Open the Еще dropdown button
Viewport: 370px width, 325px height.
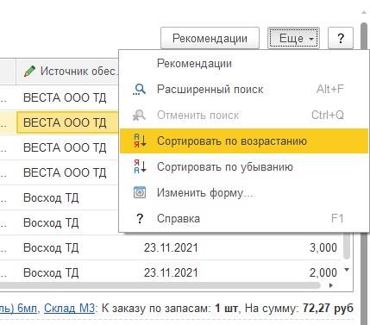(x=293, y=38)
